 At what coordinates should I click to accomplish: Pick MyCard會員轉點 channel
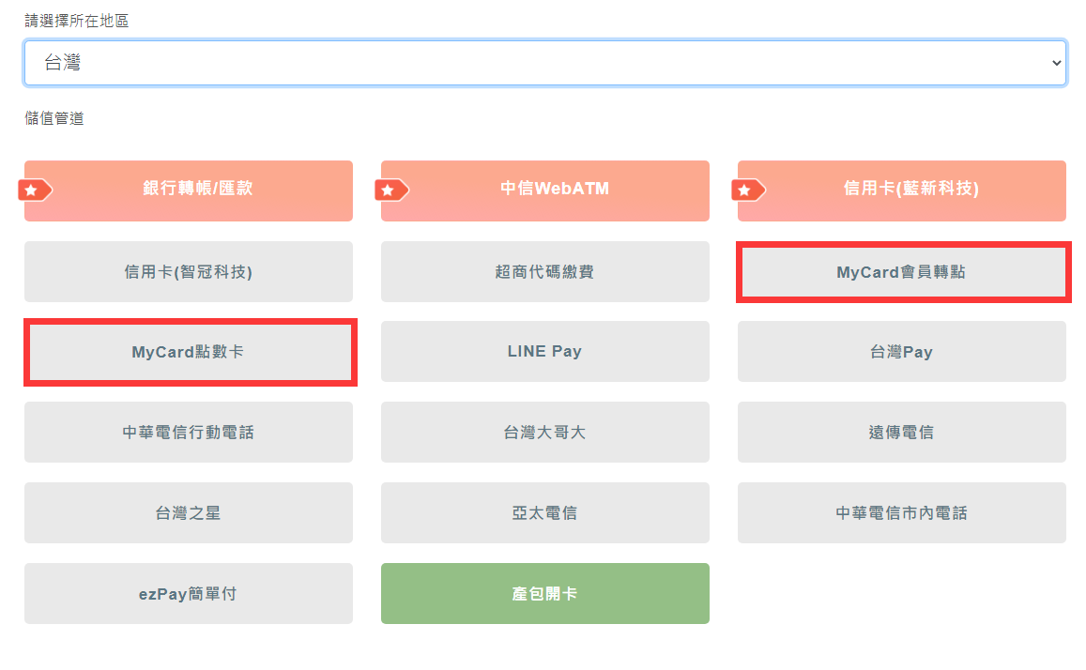click(x=903, y=272)
